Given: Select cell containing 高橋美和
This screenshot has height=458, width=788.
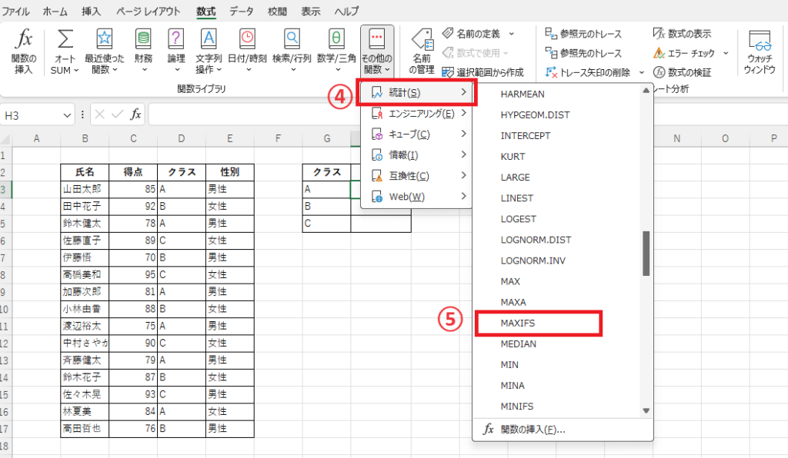Looking at the screenshot, I should click(85, 274).
